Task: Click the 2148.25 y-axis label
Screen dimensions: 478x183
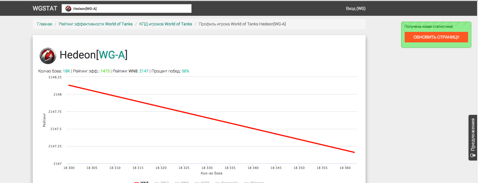Action: coord(55,77)
